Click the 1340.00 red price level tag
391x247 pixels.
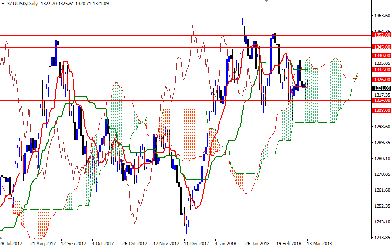pos(381,56)
